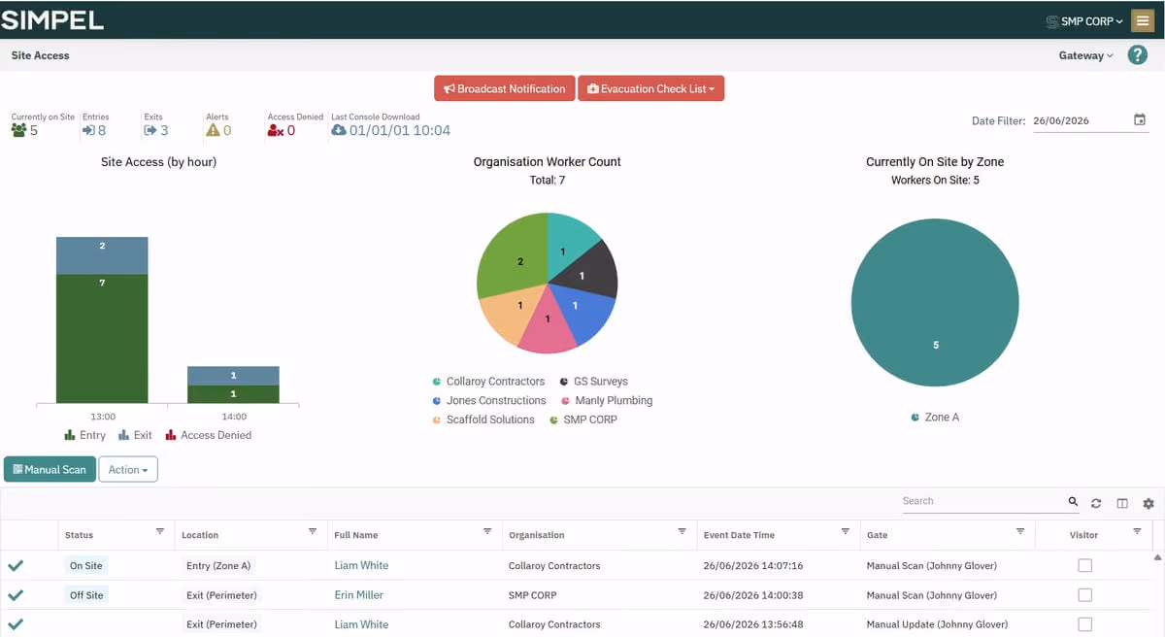
Task: Click the table scrollbar up arrow
Action: coord(1157,558)
